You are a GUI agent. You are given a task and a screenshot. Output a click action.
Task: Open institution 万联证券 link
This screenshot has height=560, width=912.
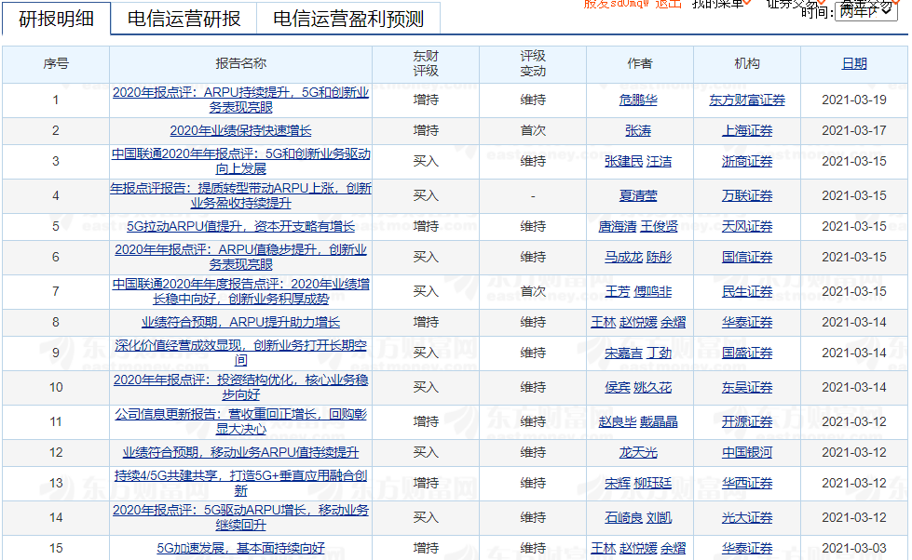tap(747, 195)
